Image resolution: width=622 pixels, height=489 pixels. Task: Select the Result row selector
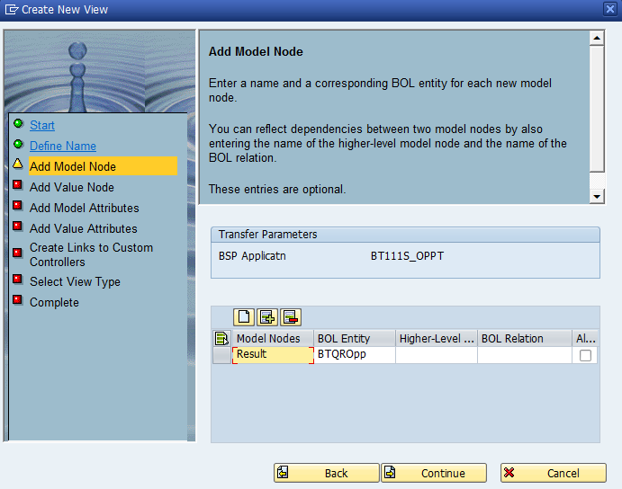pyautogui.click(x=221, y=355)
